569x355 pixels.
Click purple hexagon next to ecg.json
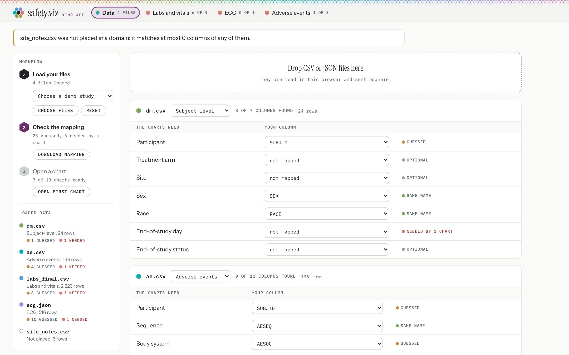[x=21, y=305]
